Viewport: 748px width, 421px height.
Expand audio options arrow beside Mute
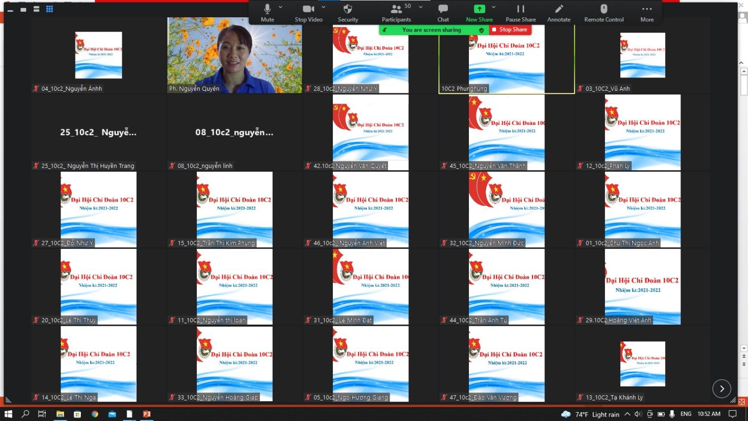(x=281, y=7)
